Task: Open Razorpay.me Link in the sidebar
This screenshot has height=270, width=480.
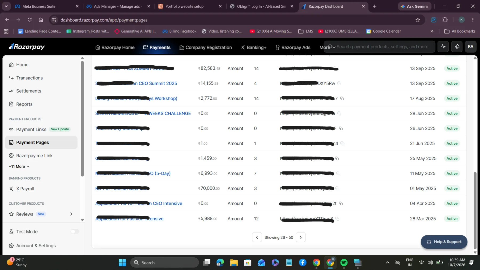Action: (31, 156)
